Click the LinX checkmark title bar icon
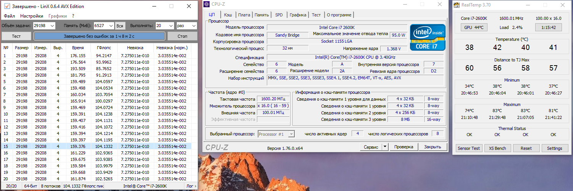Screen dimensions: 573x191 6,6
